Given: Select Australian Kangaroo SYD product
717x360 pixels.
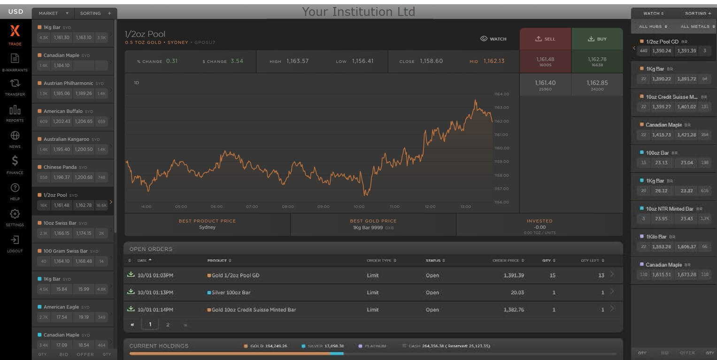Looking at the screenshot, I should (72, 145).
